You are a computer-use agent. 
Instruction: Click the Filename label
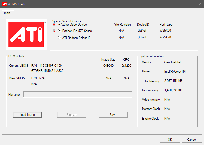(14, 95)
